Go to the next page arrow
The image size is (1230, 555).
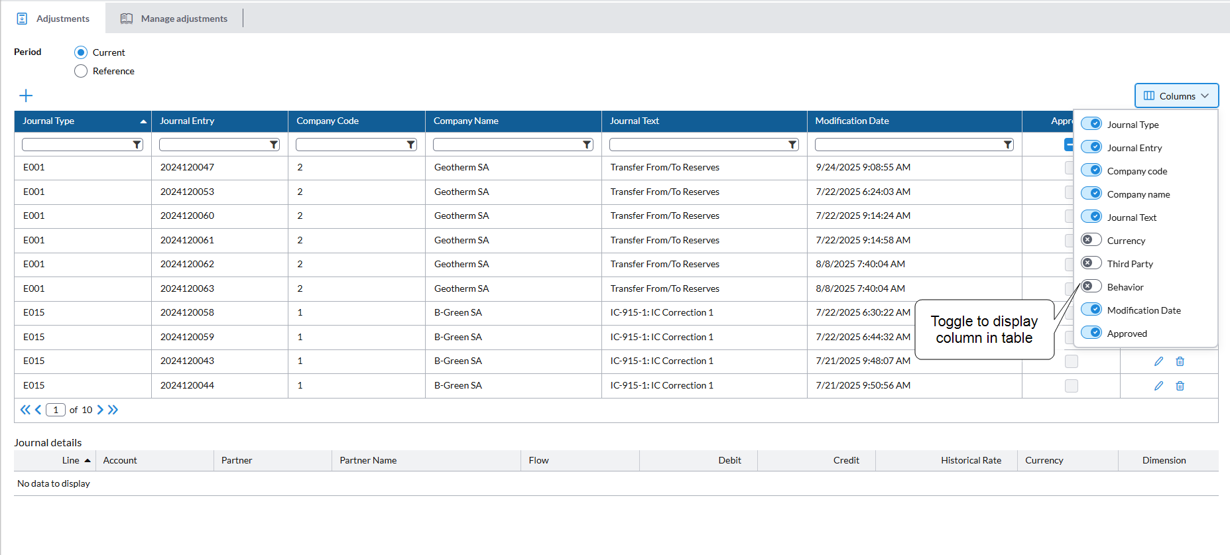coord(100,410)
